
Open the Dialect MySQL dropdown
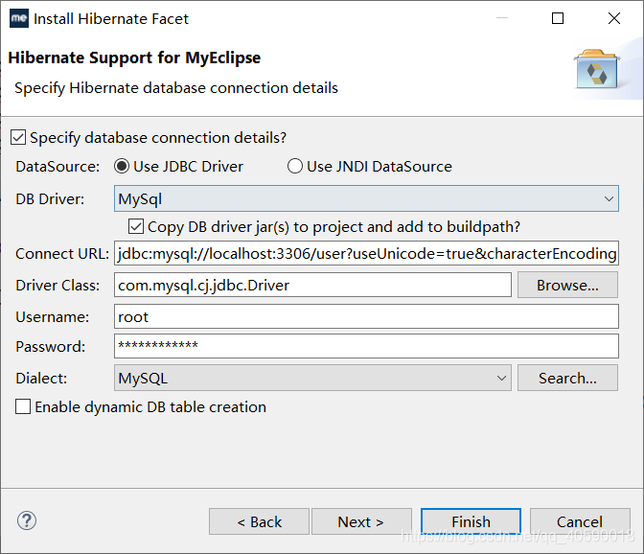point(312,378)
